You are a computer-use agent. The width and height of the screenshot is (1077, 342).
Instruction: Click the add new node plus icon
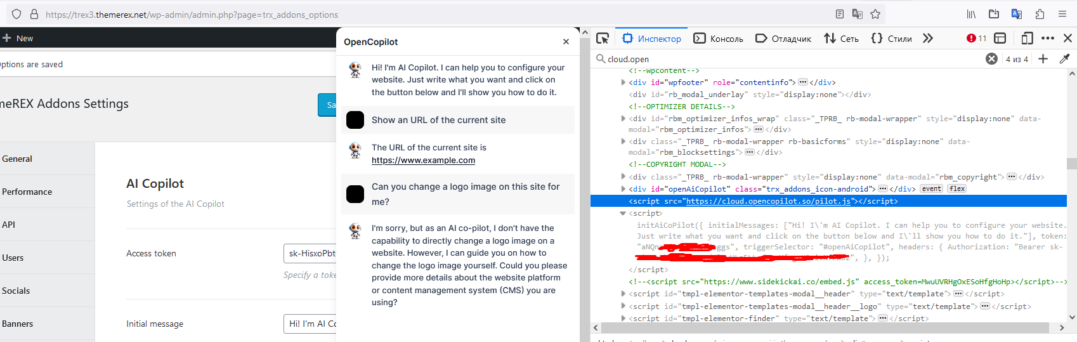coord(1043,58)
